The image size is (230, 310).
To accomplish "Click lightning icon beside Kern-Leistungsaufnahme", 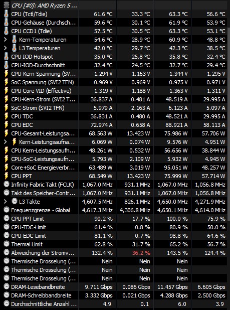I will (14, 142).
